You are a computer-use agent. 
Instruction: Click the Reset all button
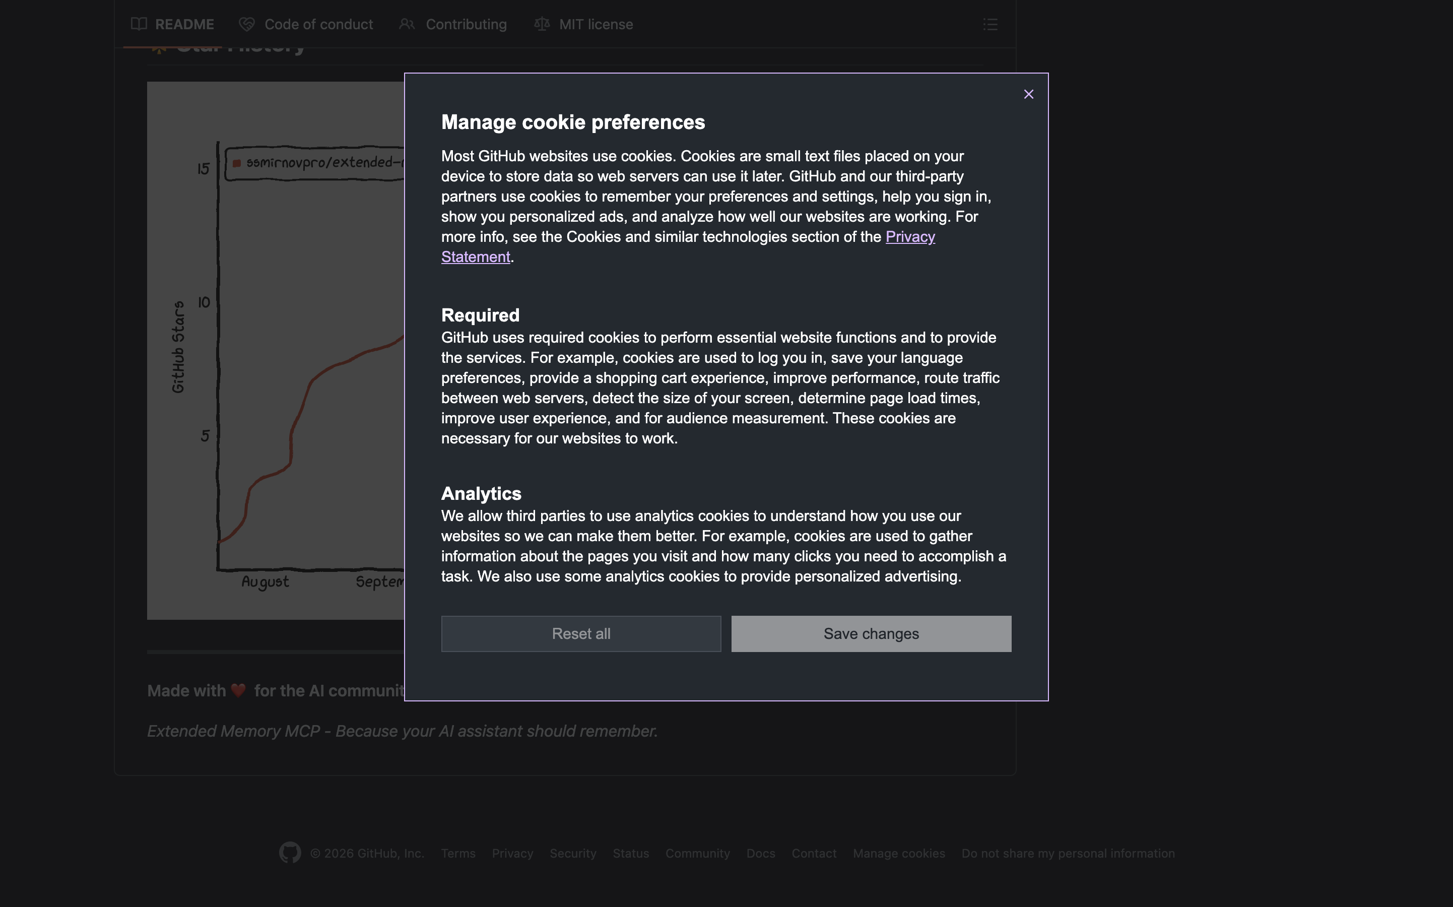click(x=580, y=633)
